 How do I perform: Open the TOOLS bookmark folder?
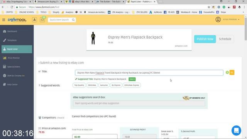42,12
